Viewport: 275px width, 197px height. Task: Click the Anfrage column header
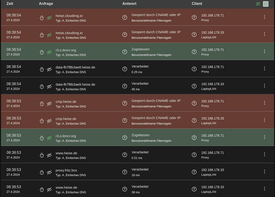point(46,4)
